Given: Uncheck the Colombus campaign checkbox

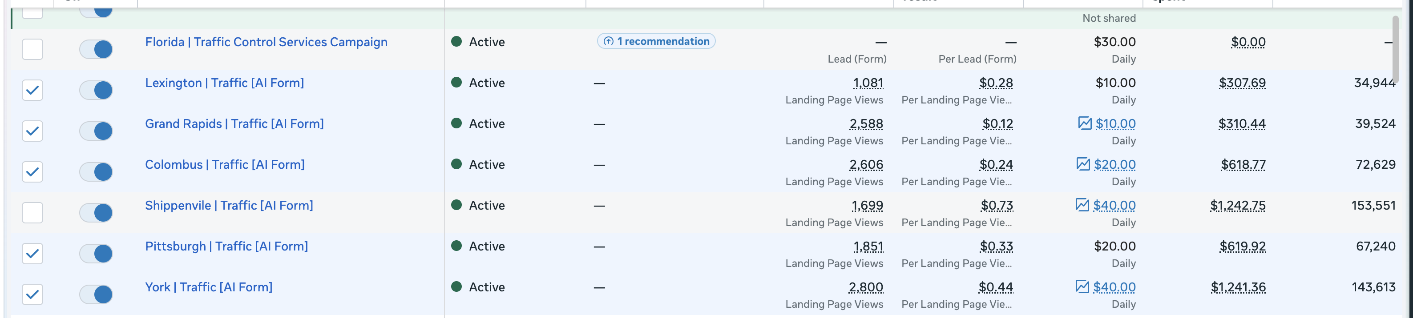Looking at the screenshot, I should (x=32, y=172).
